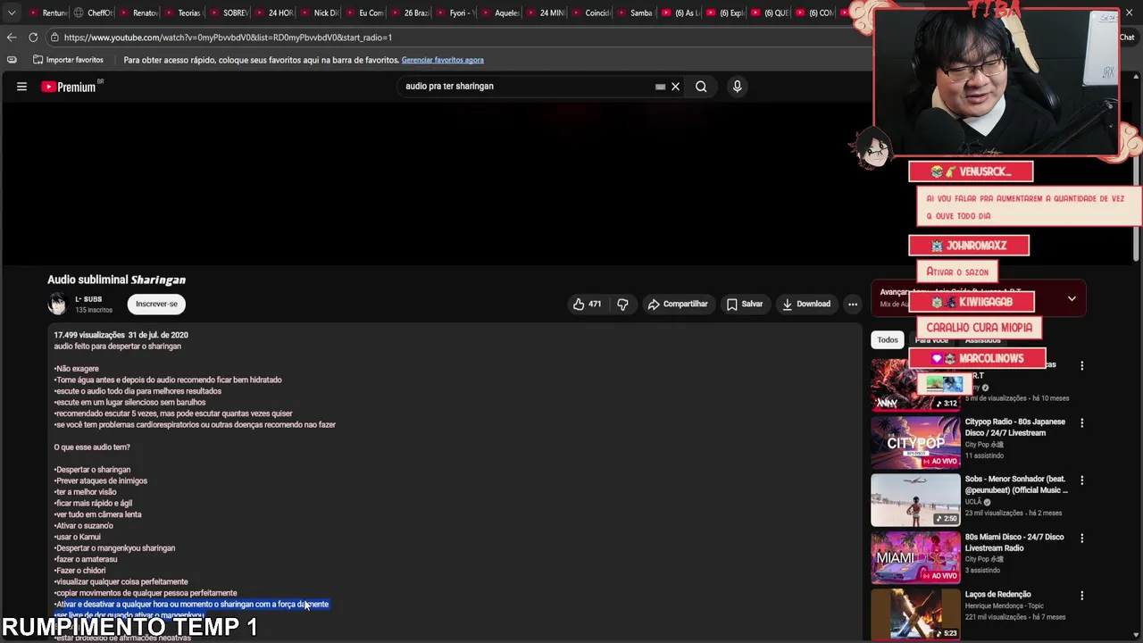This screenshot has width=1143, height=643.
Task: Open the L- SUBS channel name link
Action: pos(88,299)
